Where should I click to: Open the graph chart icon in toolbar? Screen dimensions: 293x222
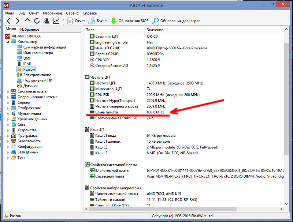point(56,21)
